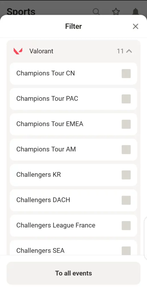Enable the Champions Tour EMEA checkbox
The image size is (147, 291).
[126, 124]
